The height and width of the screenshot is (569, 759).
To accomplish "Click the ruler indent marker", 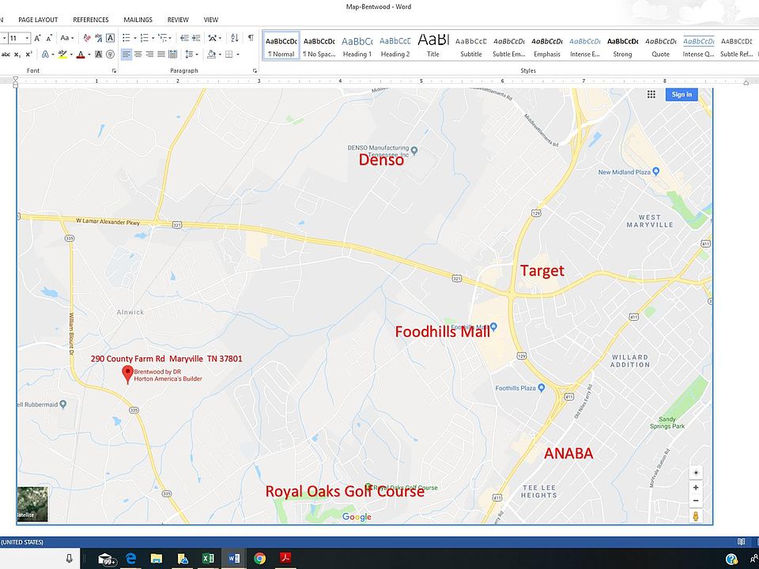I will (x=16, y=81).
